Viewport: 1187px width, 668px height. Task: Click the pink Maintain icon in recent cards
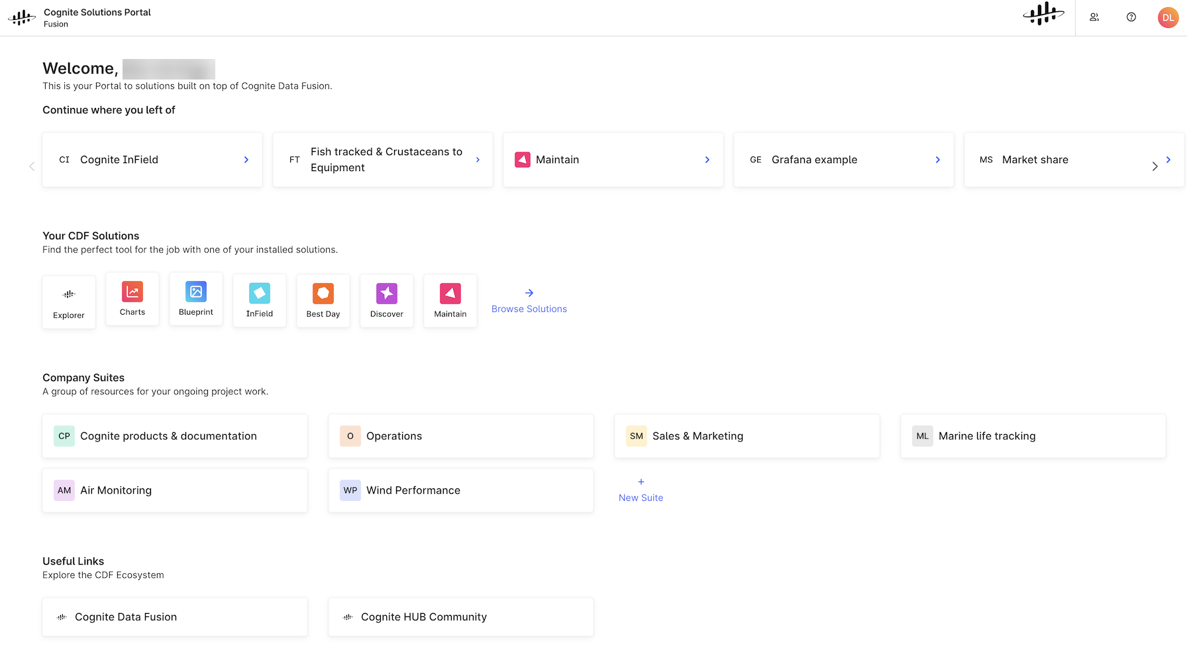click(523, 160)
